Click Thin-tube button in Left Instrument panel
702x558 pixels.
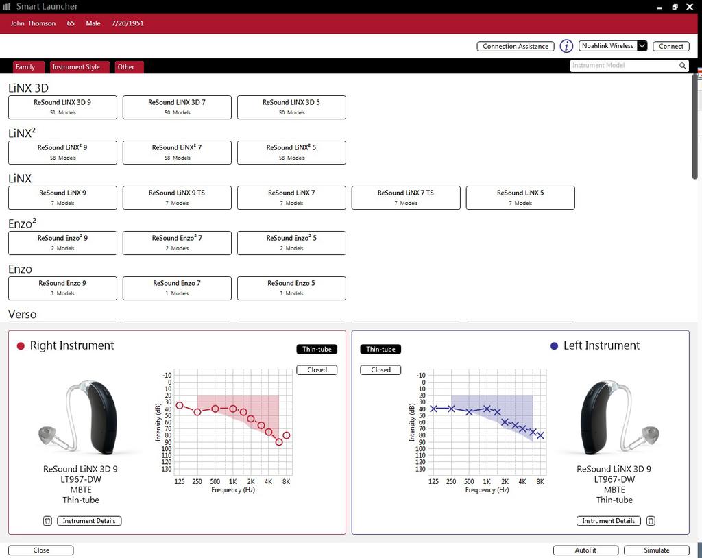[x=380, y=350]
